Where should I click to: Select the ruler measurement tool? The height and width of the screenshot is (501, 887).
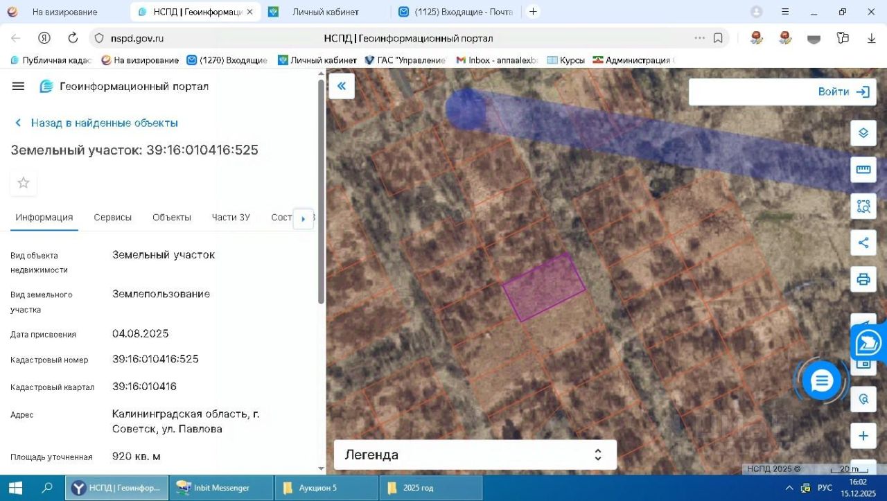pyautogui.click(x=863, y=169)
